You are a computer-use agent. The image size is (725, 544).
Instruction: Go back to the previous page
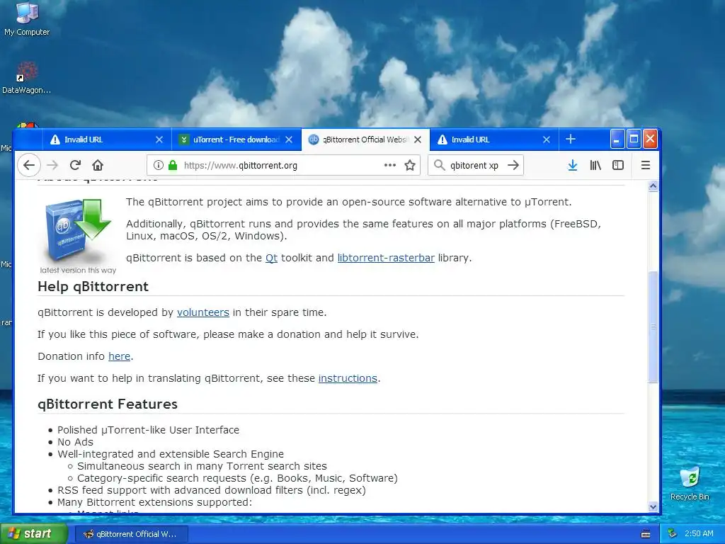(29, 165)
